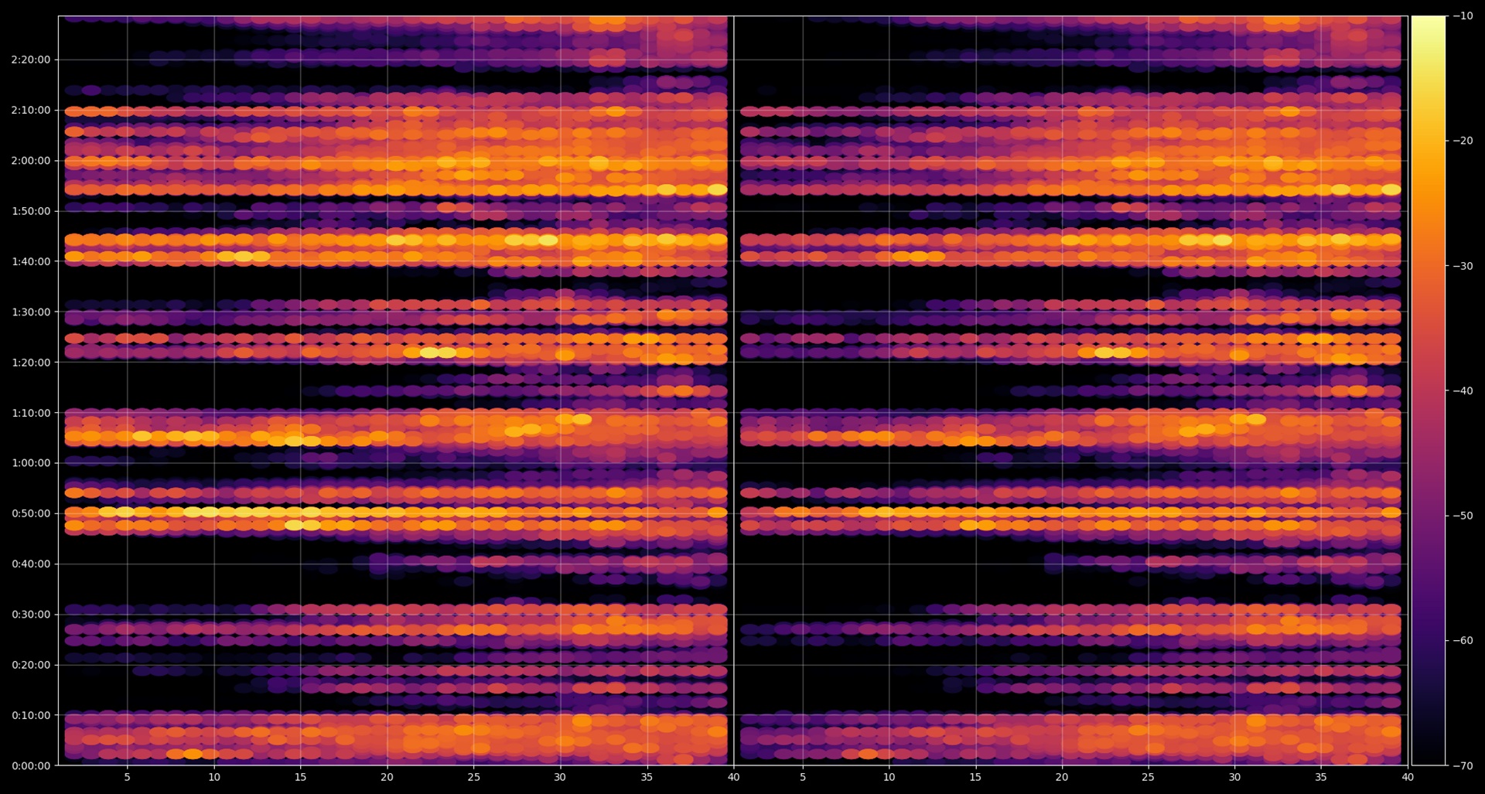Click x-axis label 40 beside the colorbar
The height and width of the screenshot is (794, 1485).
coord(1408,777)
